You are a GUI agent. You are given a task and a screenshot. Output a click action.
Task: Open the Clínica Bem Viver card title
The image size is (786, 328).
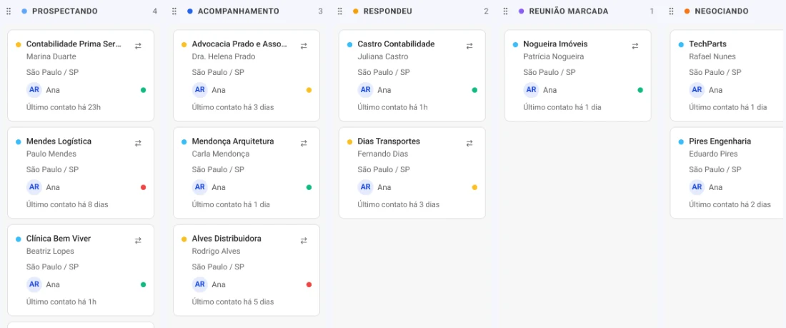point(59,239)
